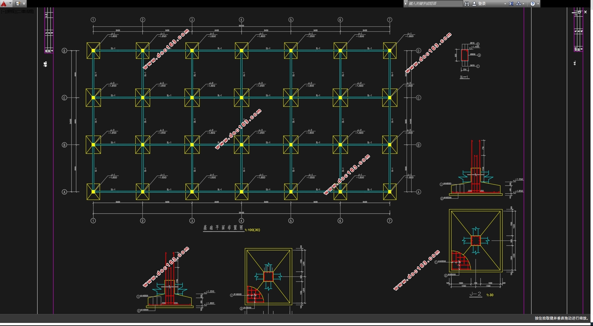Image resolution: width=593 pixels, height=326 pixels.
Task: Open Help with the question mark icon
Action: [x=533, y=4]
